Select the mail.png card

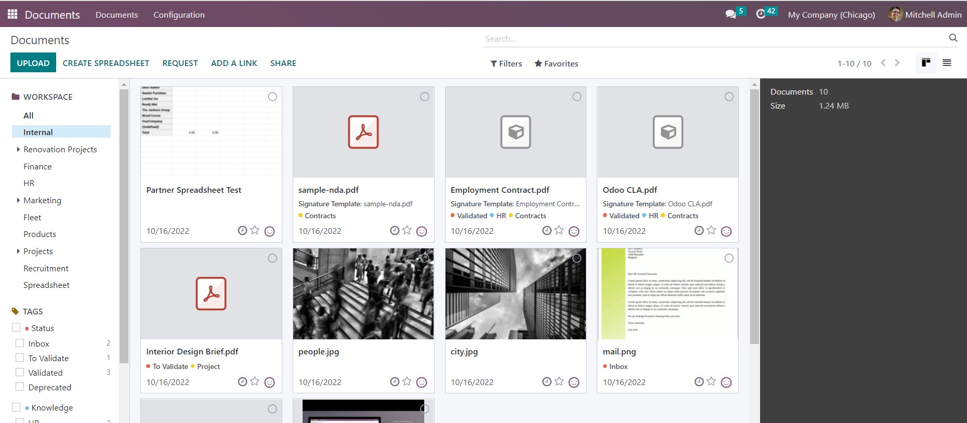click(x=729, y=258)
